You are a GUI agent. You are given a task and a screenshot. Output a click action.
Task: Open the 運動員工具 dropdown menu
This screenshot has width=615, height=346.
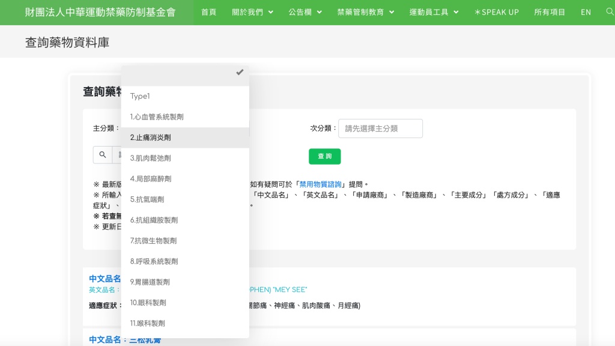434,12
